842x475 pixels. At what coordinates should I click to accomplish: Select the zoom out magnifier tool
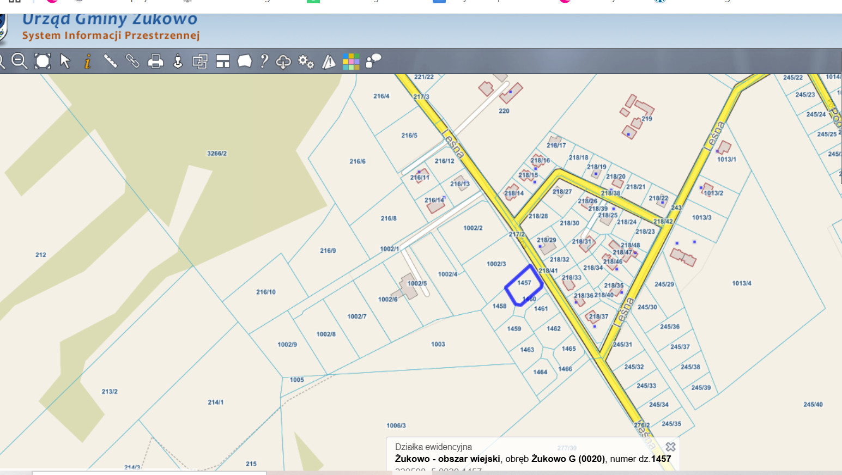(x=20, y=61)
